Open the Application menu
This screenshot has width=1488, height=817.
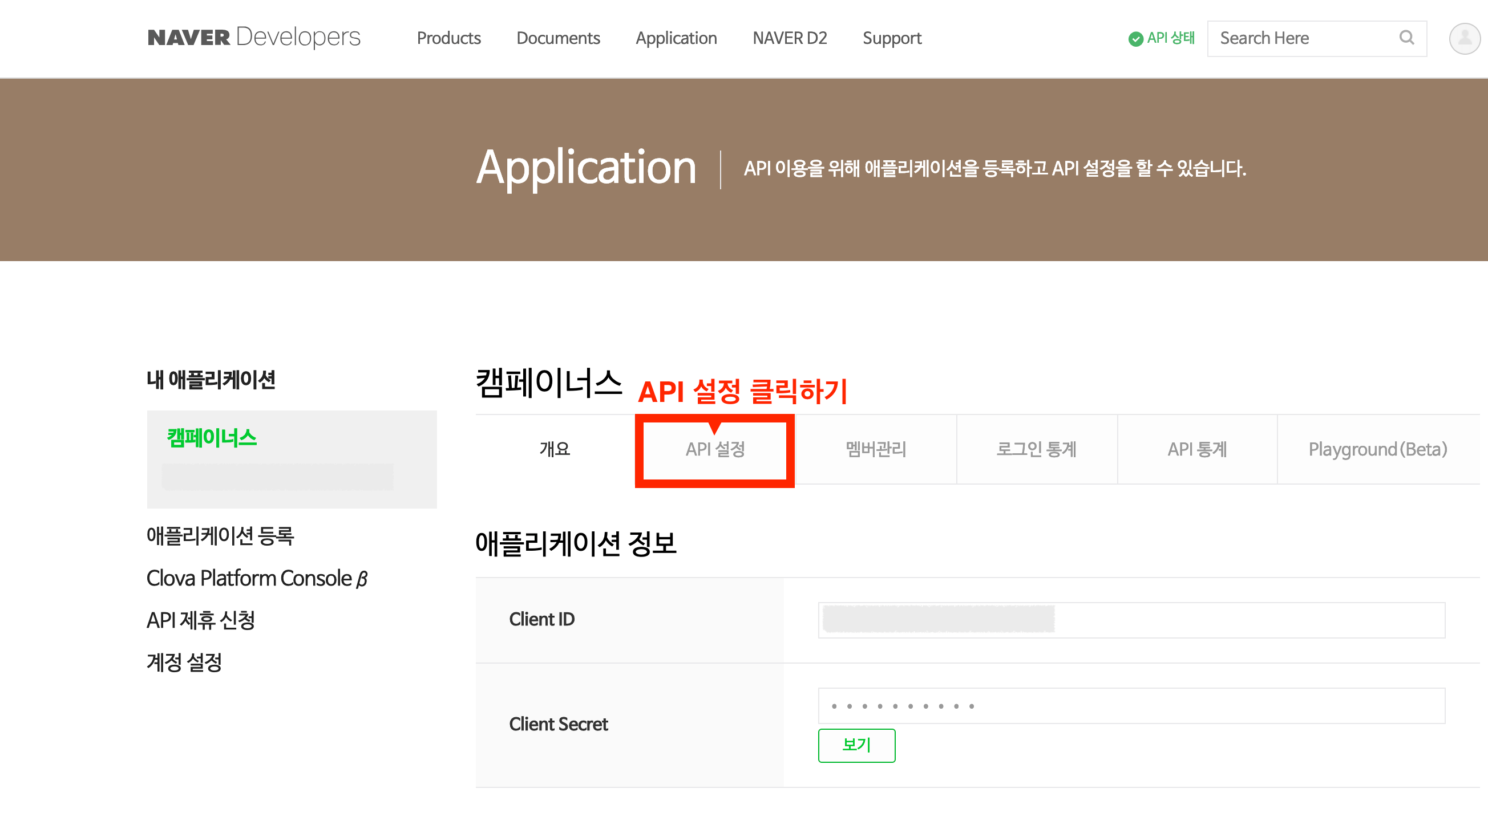click(677, 38)
